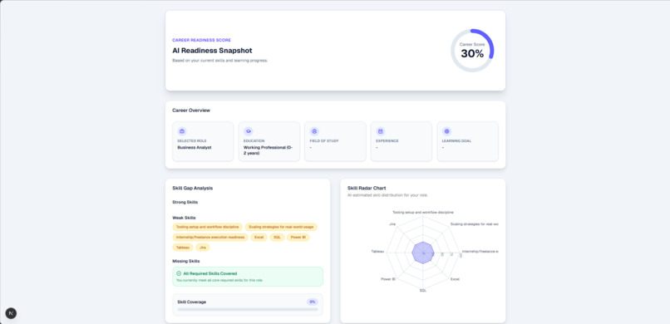Click the Tooling setup axis label on radar chart
Image resolution: width=670 pixels, height=324 pixels.
click(x=423, y=212)
